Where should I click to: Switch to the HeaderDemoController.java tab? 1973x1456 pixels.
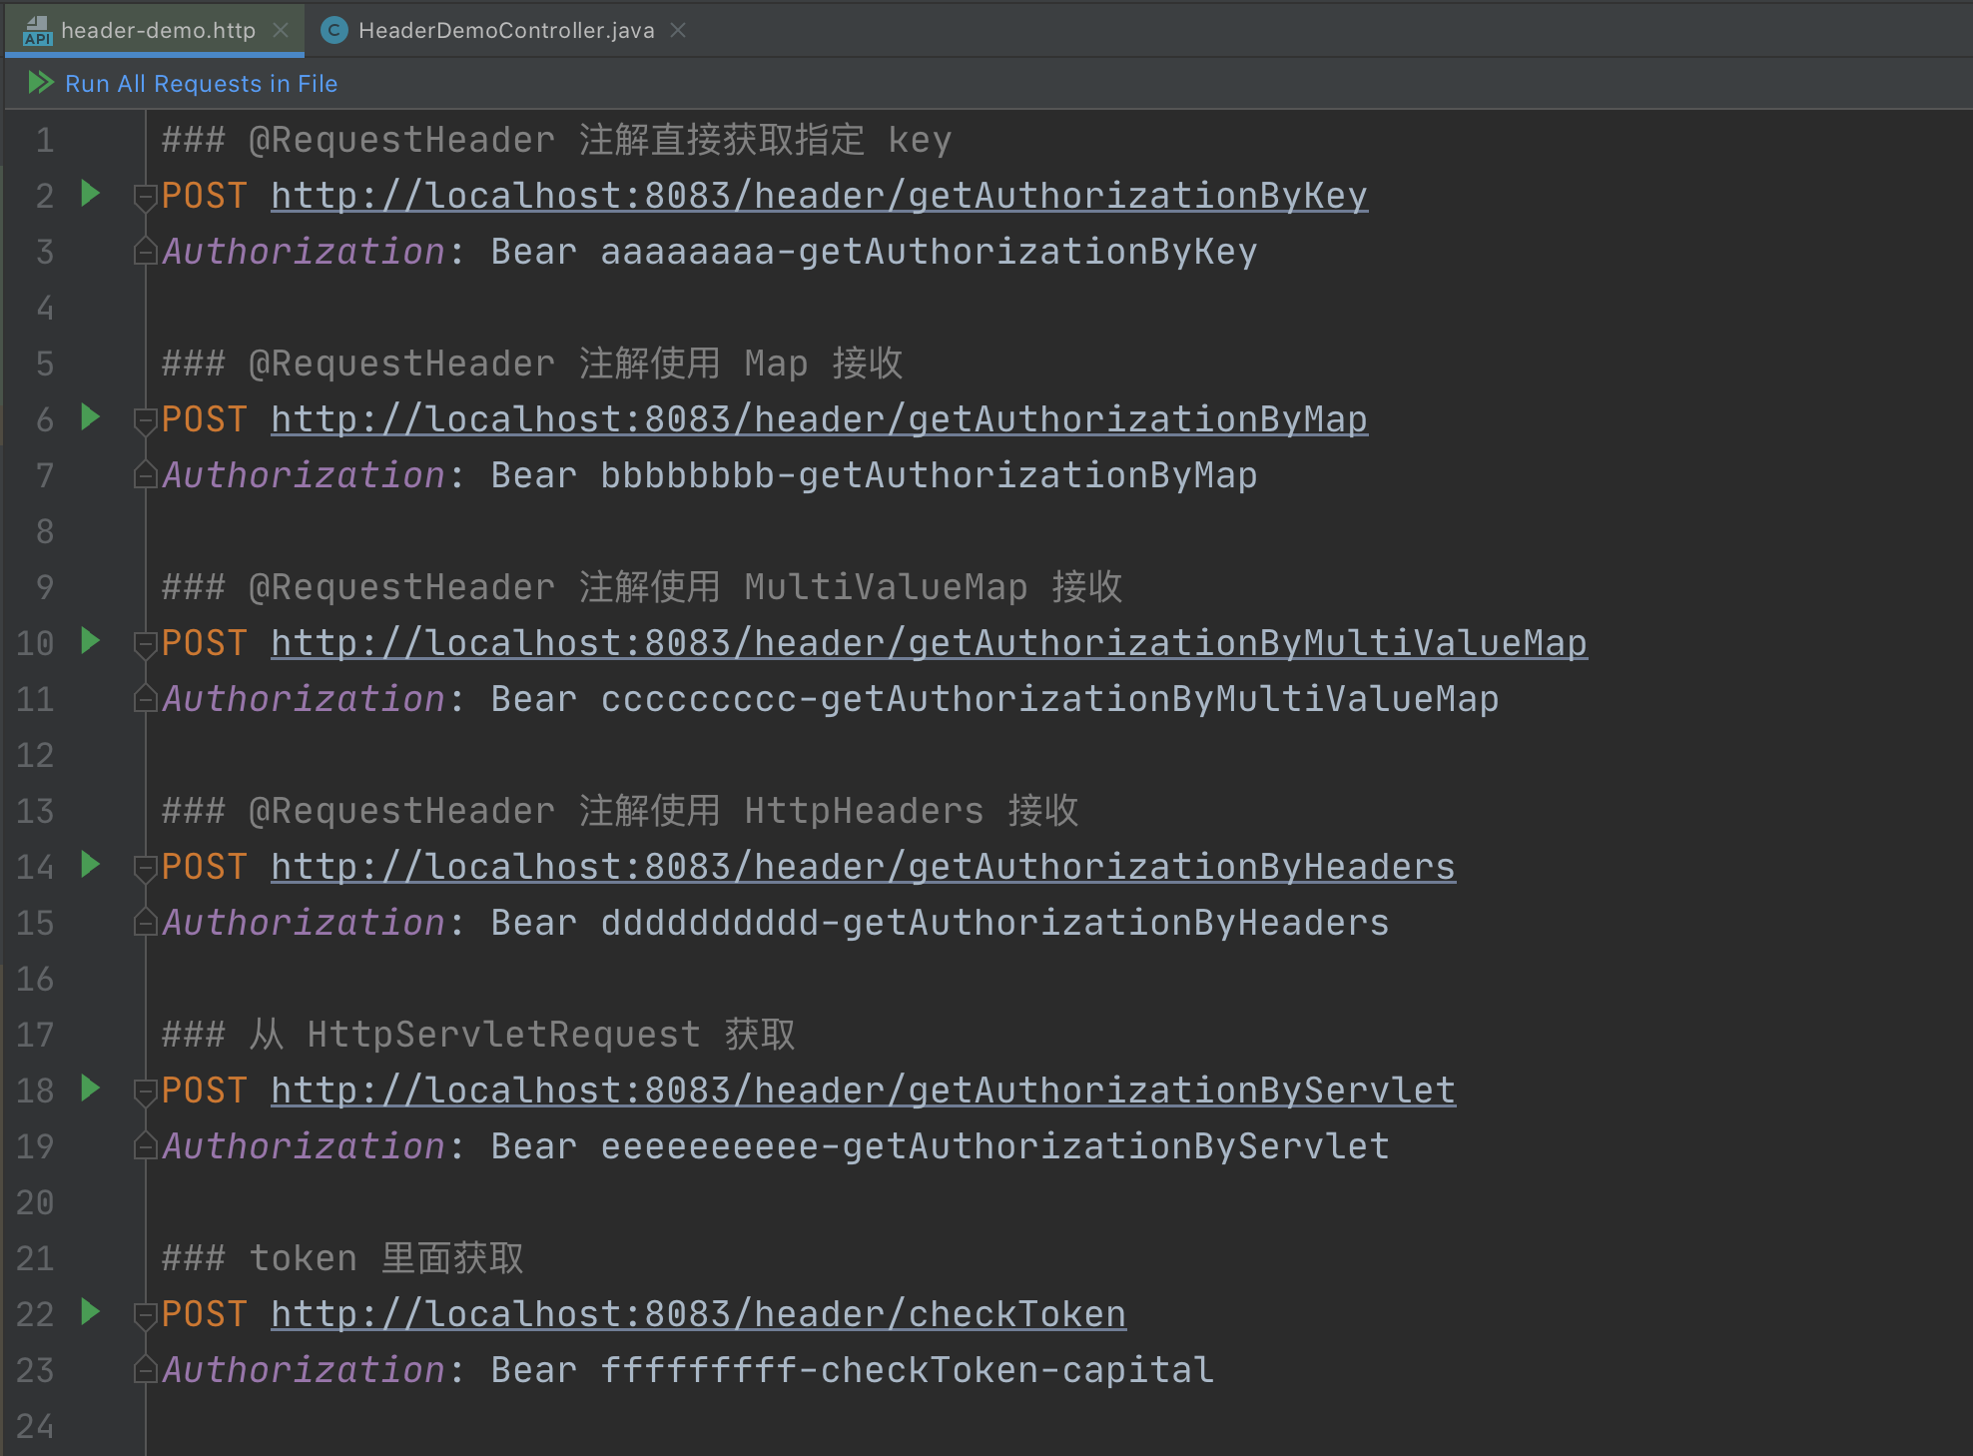[x=505, y=31]
